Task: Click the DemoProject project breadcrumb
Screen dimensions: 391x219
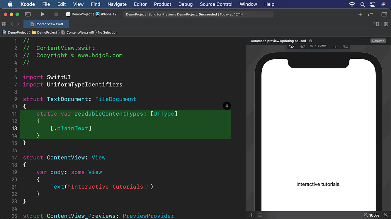Action: pos(15,32)
